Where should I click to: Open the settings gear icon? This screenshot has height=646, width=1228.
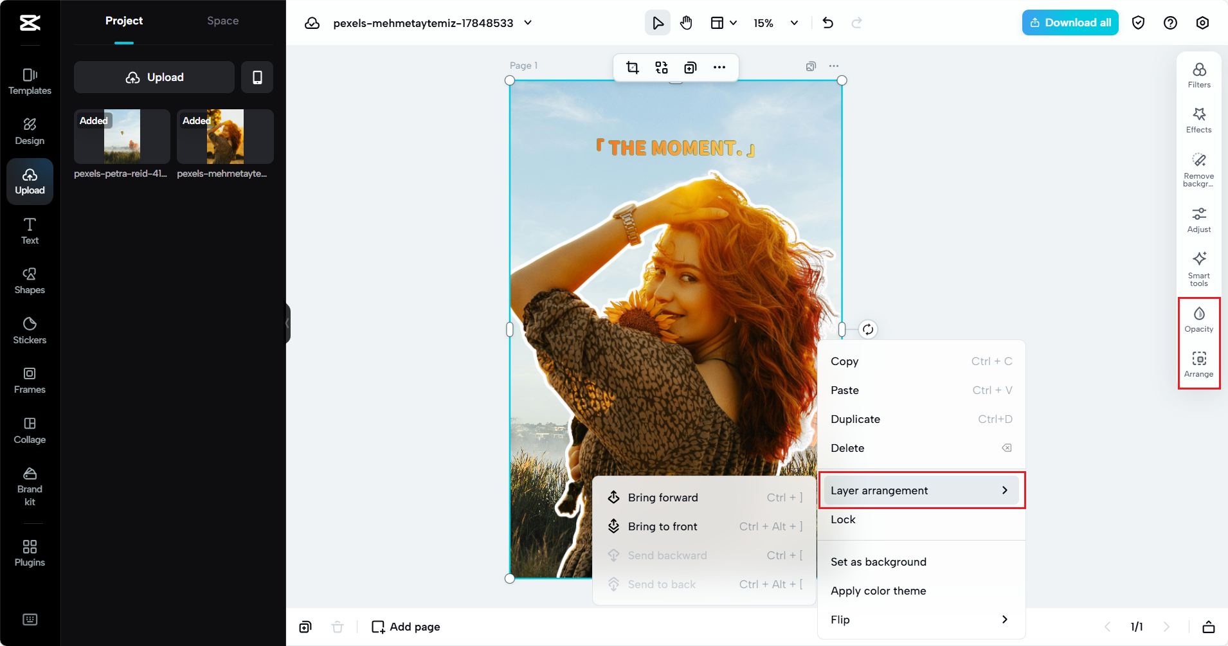[x=1203, y=23]
